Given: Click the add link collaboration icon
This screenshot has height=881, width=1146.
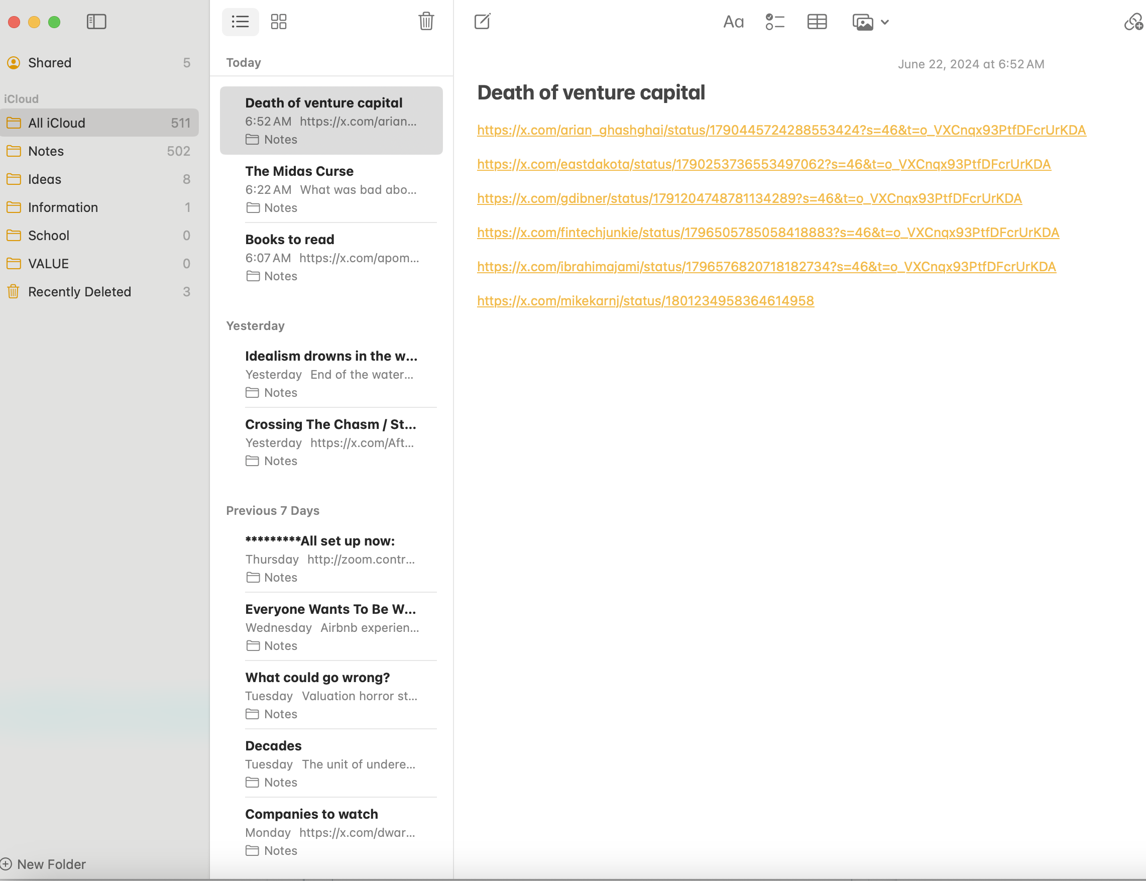Looking at the screenshot, I should point(1133,22).
